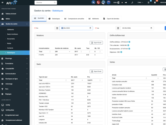This screenshot has height=125, width=166.
Task: Click the au end date field
Action: (x=137, y=28)
